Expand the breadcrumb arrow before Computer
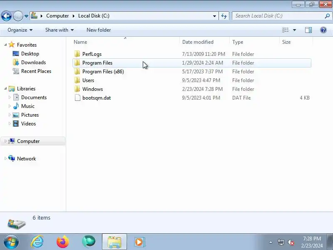This screenshot has height=250, width=333. pyautogui.click(x=41, y=16)
